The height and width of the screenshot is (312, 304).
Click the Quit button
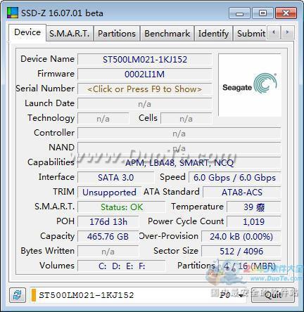tap(273, 295)
